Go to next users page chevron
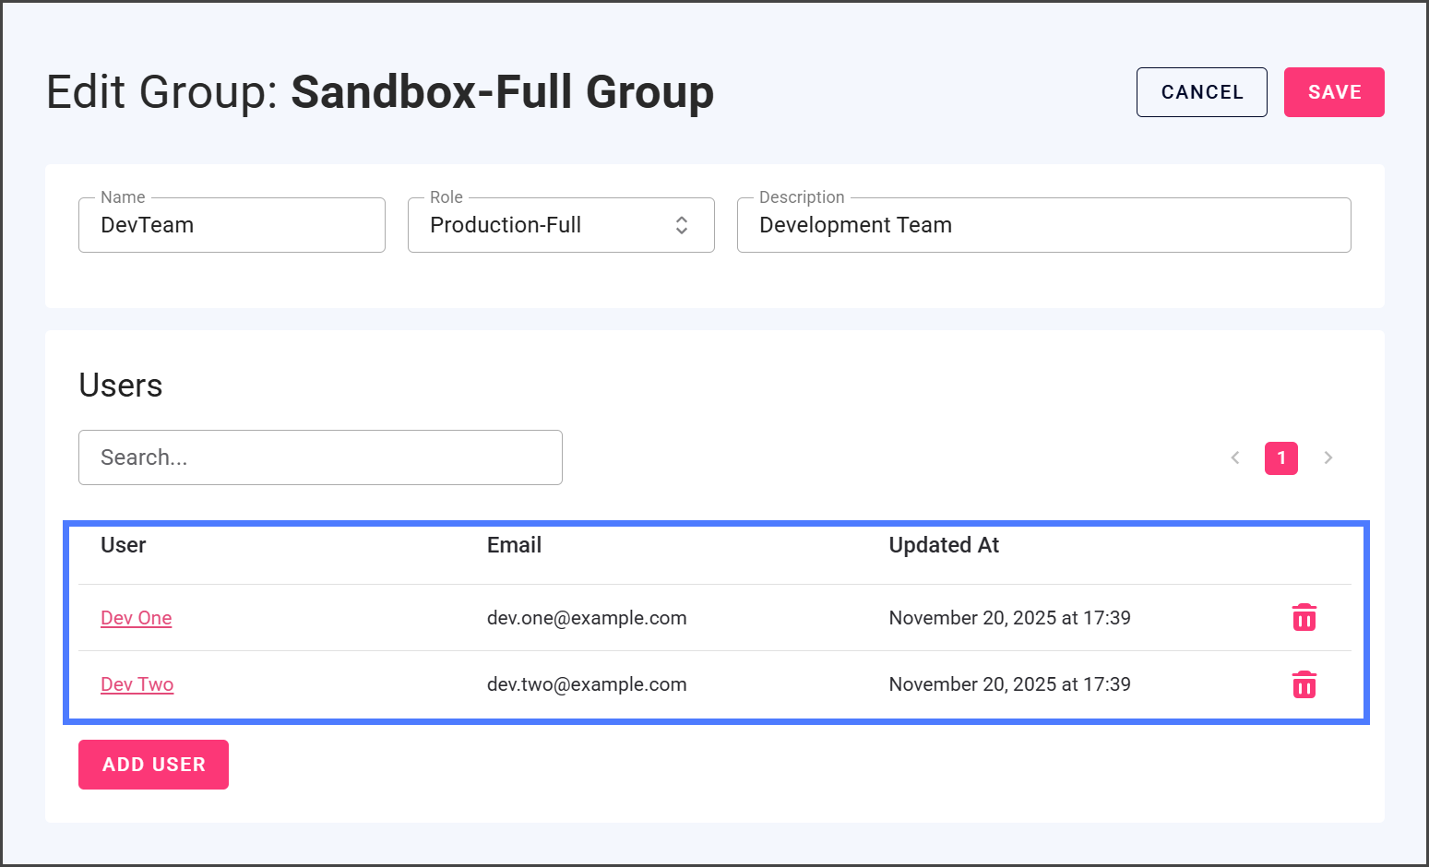Screen dimensions: 1429x867 coord(1328,457)
